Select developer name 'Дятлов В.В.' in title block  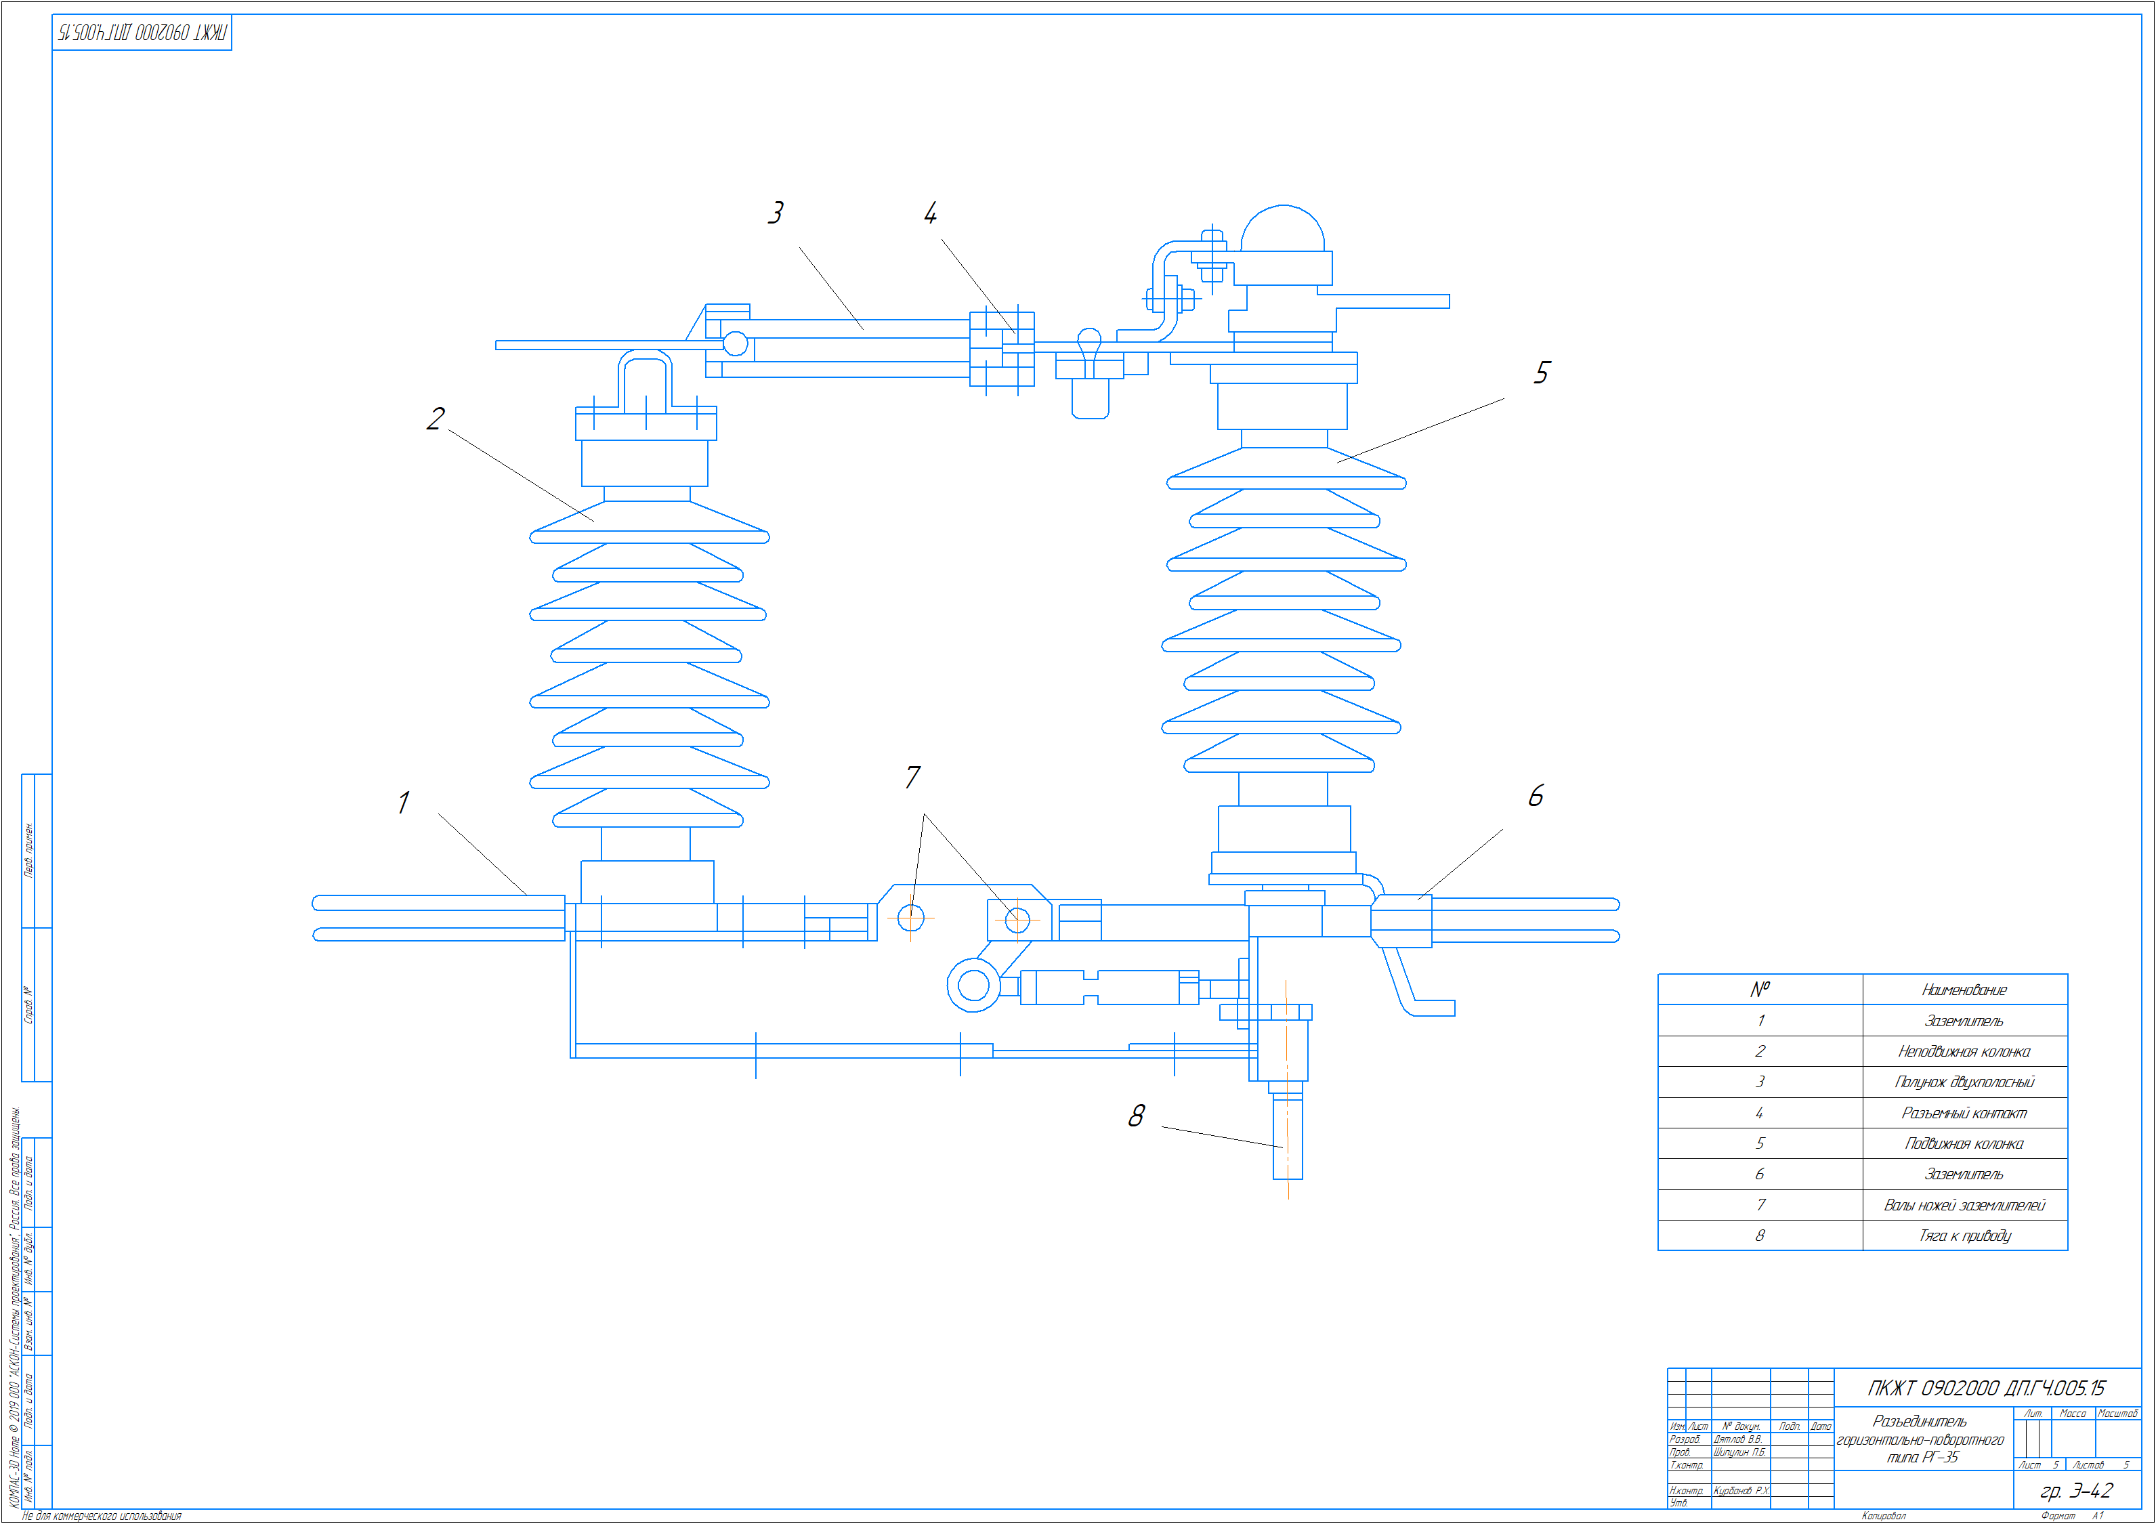(1738, 1439)
